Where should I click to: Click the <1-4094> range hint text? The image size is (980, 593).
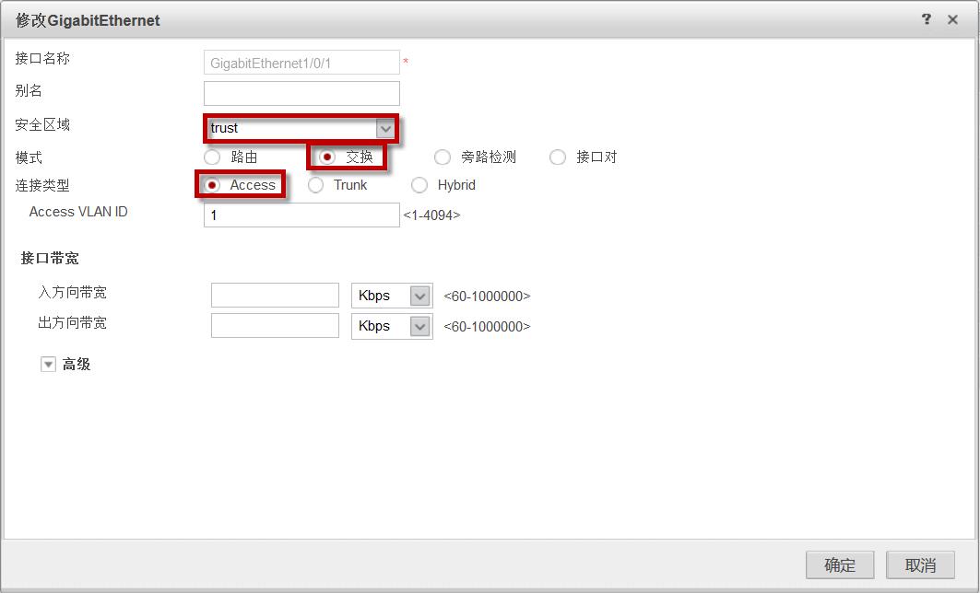click(431, 215)
